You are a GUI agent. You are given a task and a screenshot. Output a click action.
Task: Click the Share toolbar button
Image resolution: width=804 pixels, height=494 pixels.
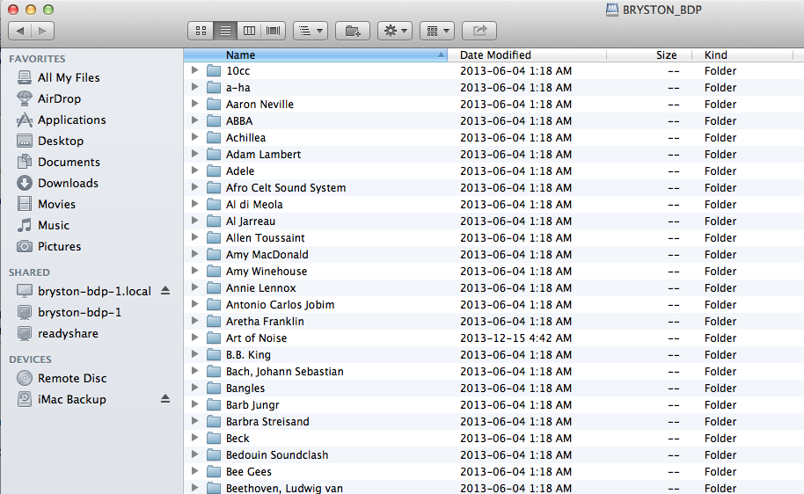click(479, 31)
